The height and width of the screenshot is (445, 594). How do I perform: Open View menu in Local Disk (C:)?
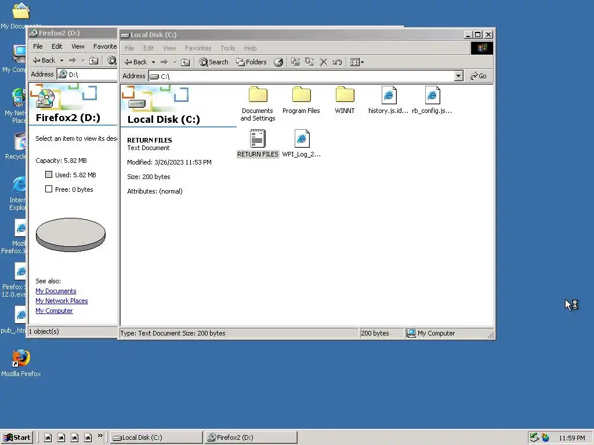pos(169,48)
